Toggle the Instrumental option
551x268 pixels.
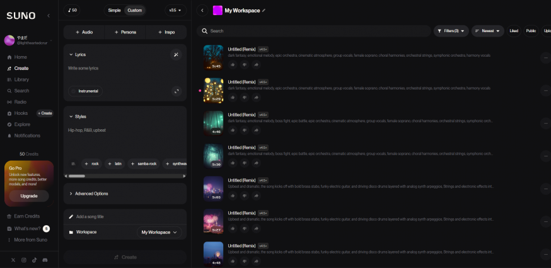pyautogui.click(x=85, y=91)
